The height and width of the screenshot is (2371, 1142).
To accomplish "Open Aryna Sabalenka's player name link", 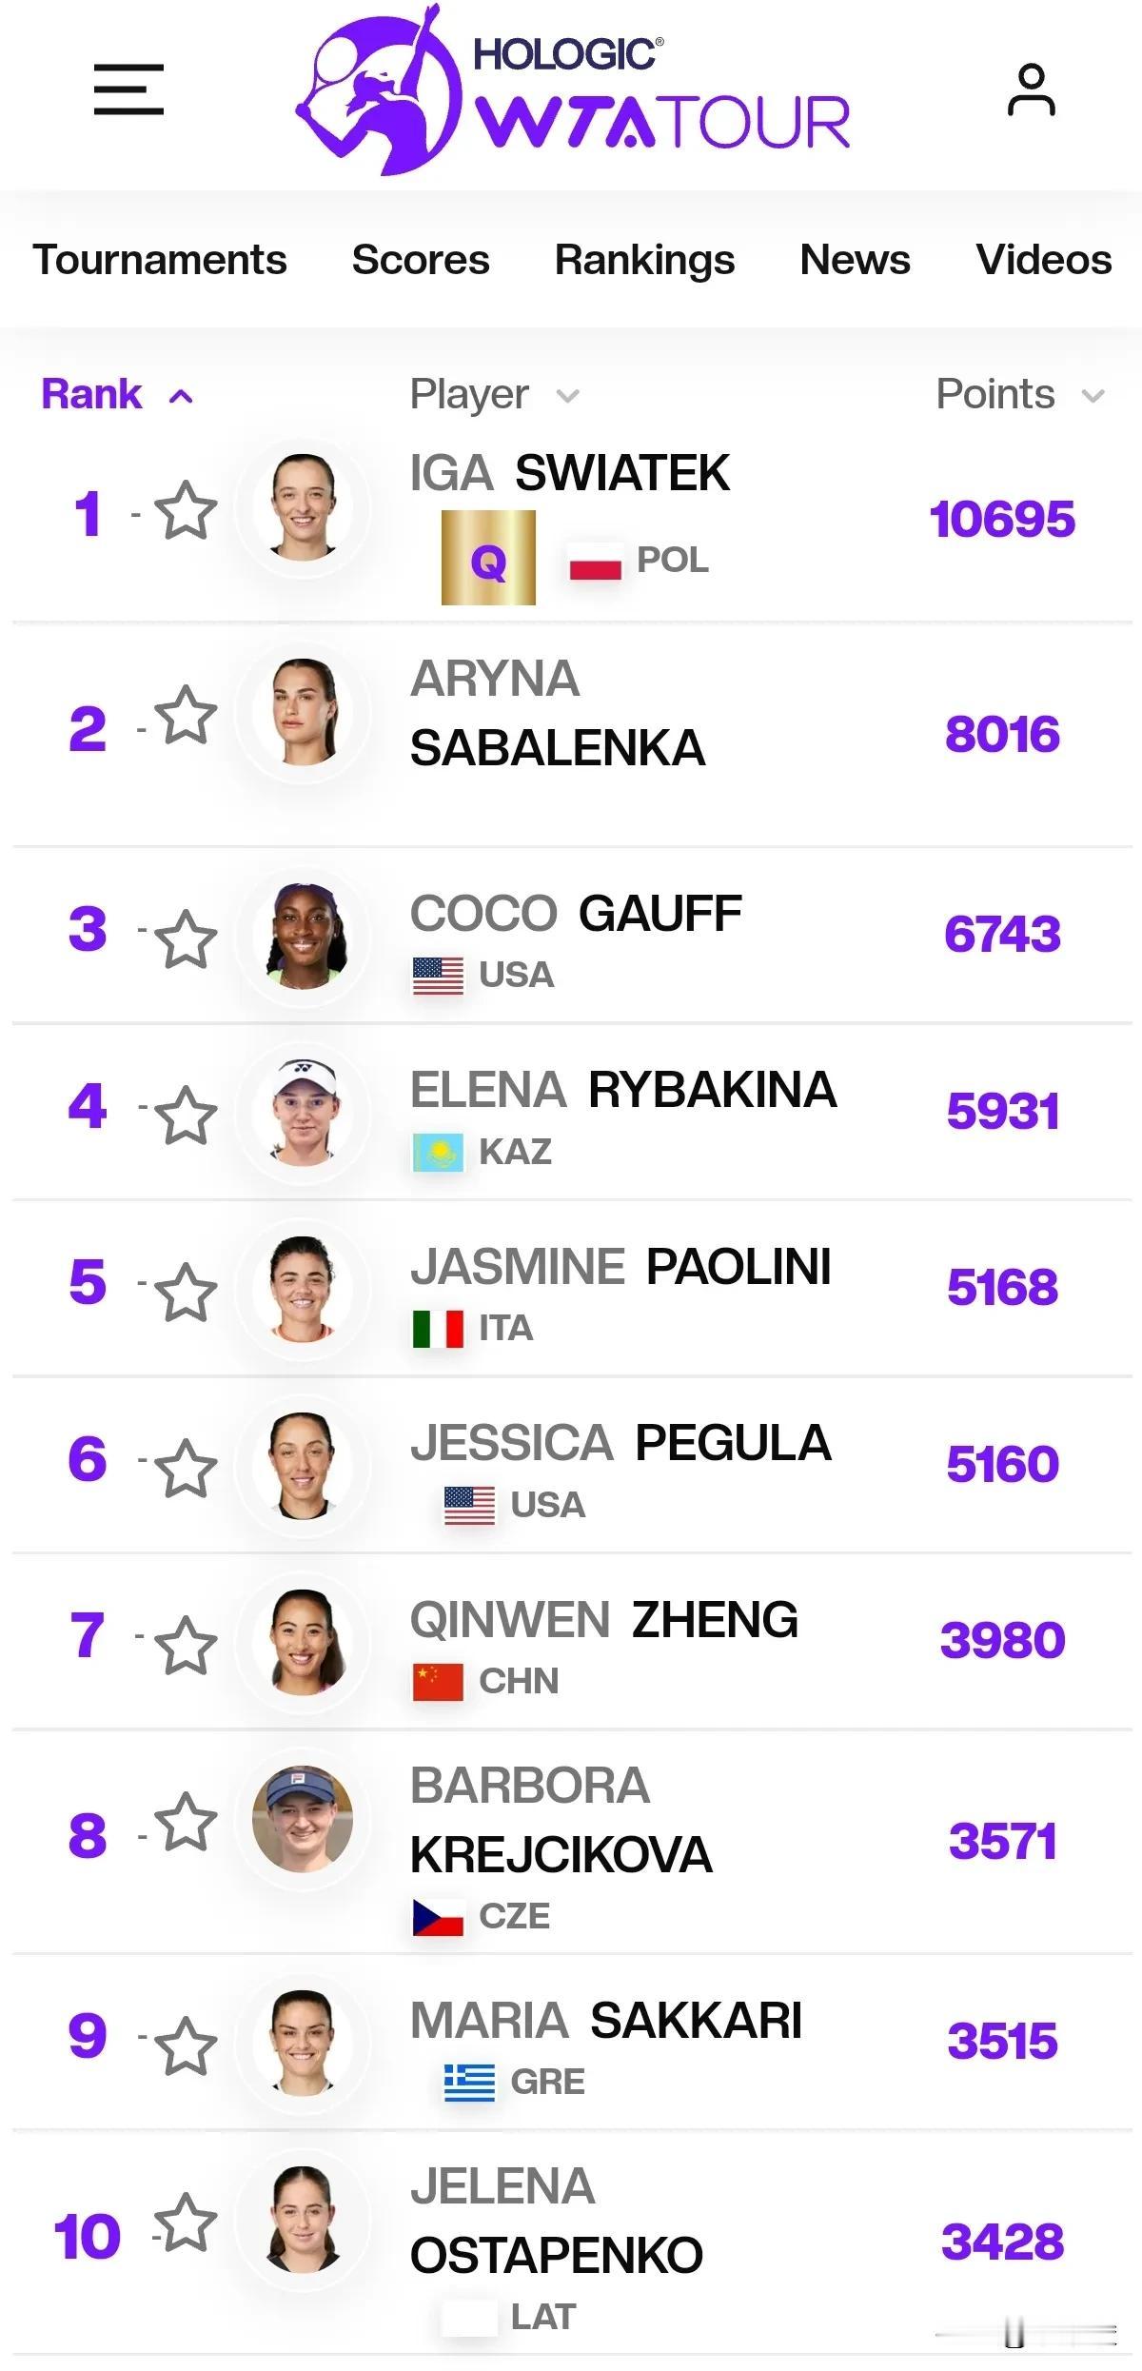I will click(x=558, y=713).
